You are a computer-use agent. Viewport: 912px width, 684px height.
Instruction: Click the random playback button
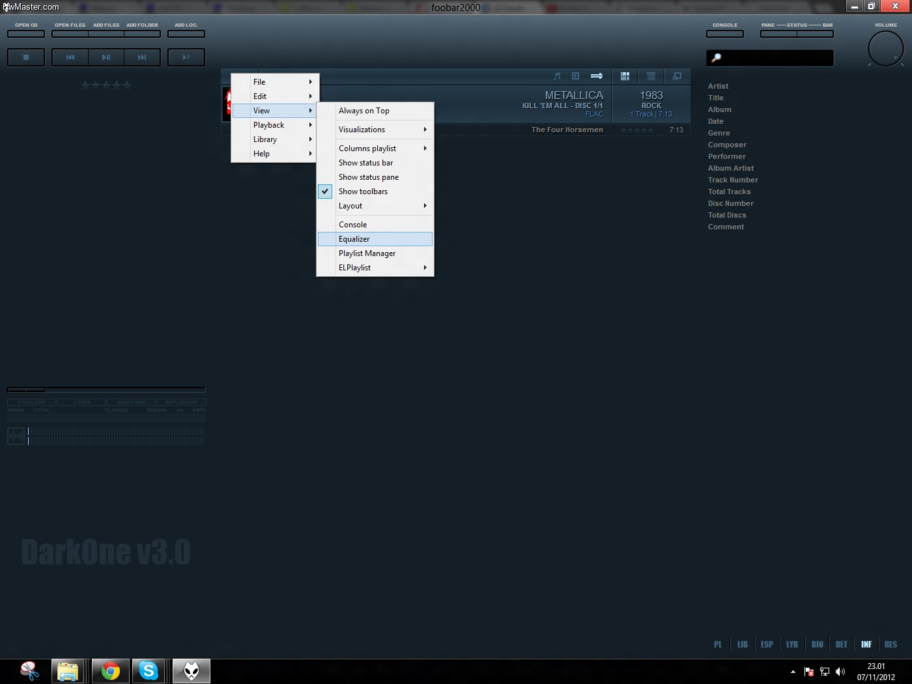tap(186, 57)
